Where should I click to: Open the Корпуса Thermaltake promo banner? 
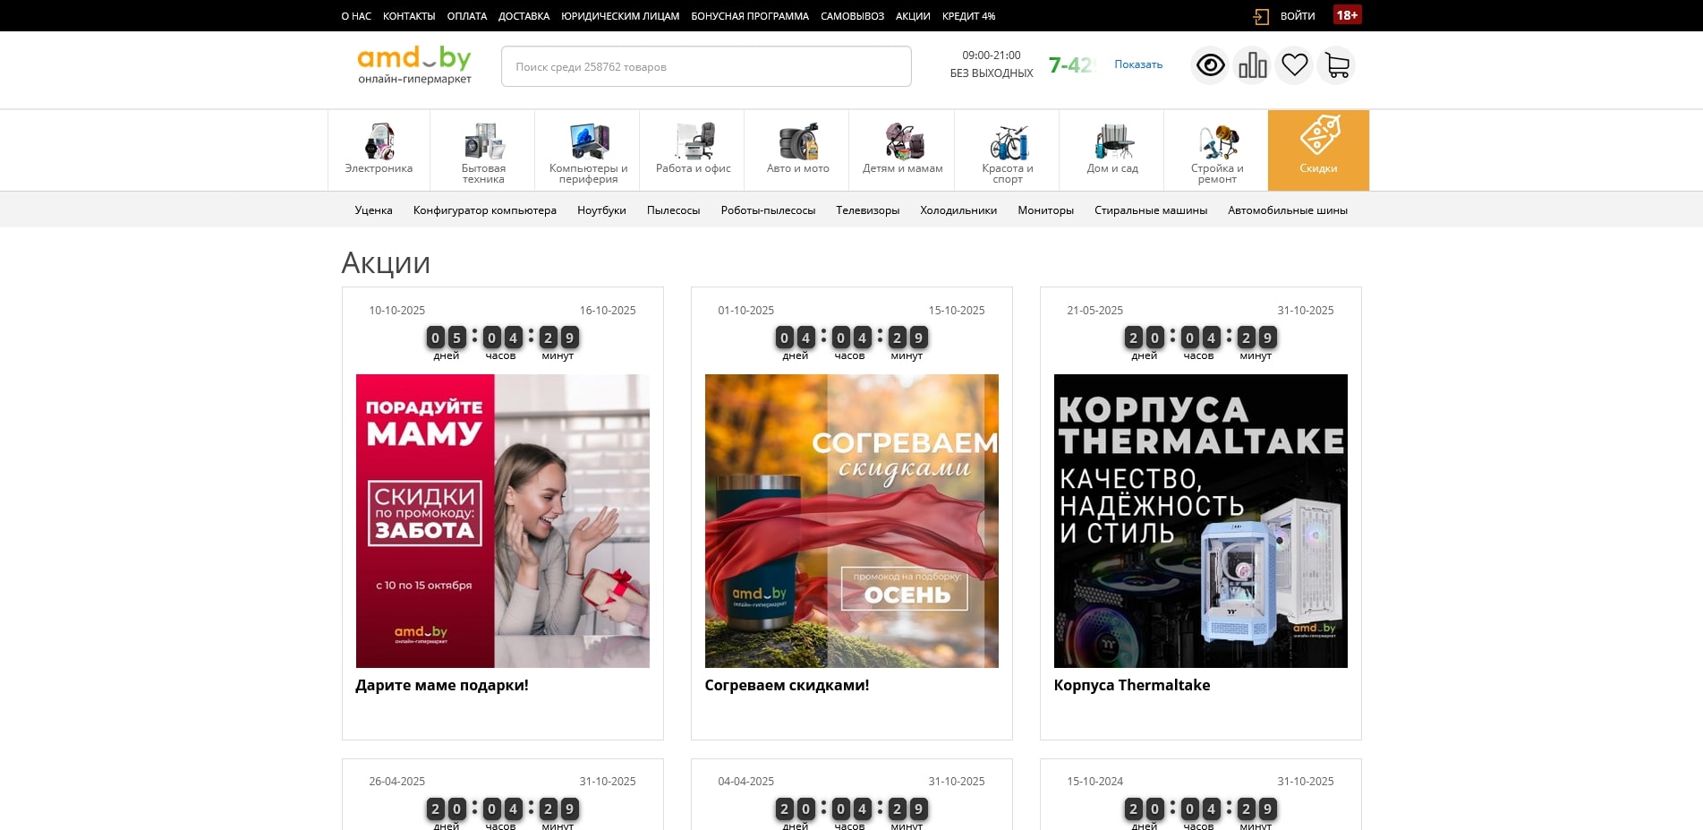[x=1200, y=520]
